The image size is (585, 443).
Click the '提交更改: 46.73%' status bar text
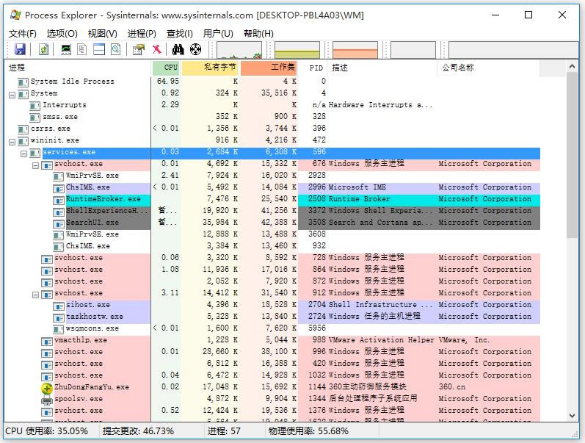[139, 431]
